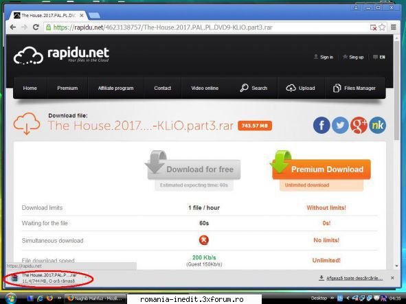Screen dimensions: 406x304
Task: Share the file on Twitter
Action: (340, 125)
